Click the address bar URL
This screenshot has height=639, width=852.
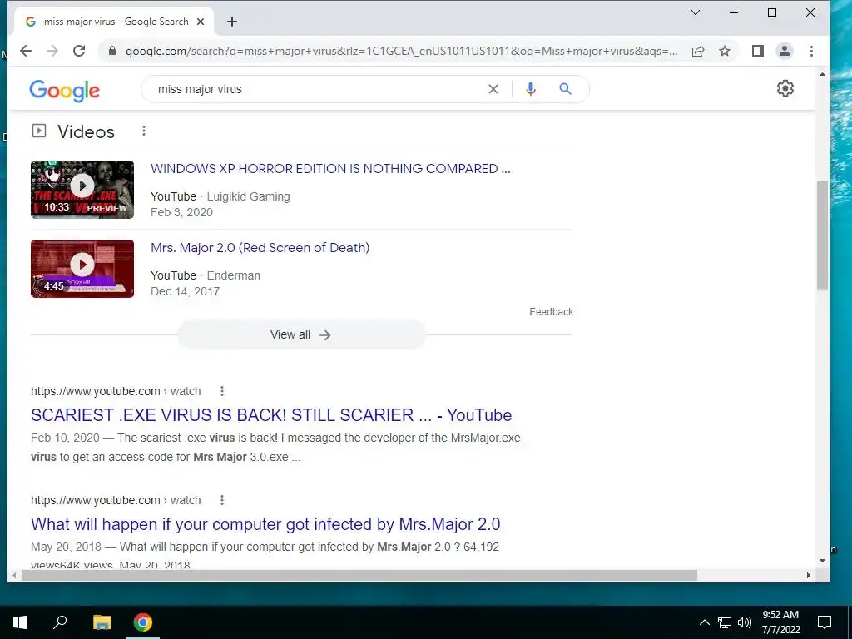pos(401,51)
